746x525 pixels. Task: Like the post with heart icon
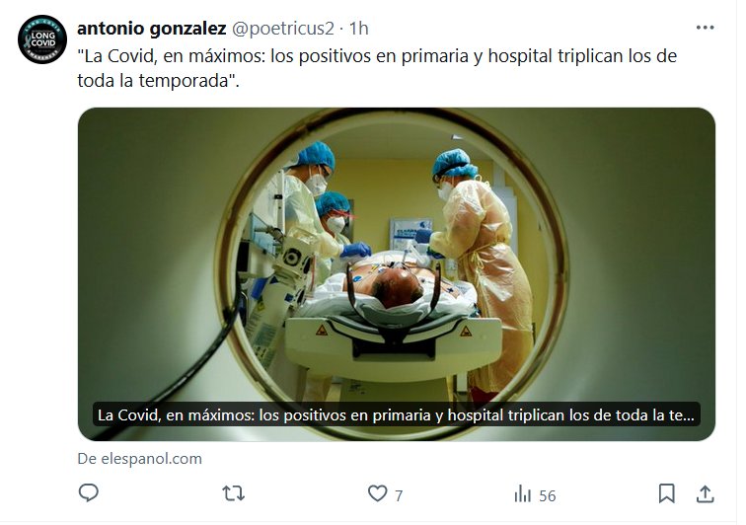click(377, 493)
